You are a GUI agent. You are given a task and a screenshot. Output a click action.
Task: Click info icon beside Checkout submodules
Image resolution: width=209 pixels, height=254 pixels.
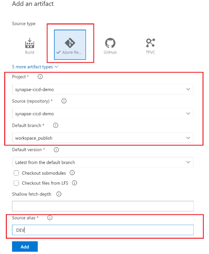pos(72,173)
